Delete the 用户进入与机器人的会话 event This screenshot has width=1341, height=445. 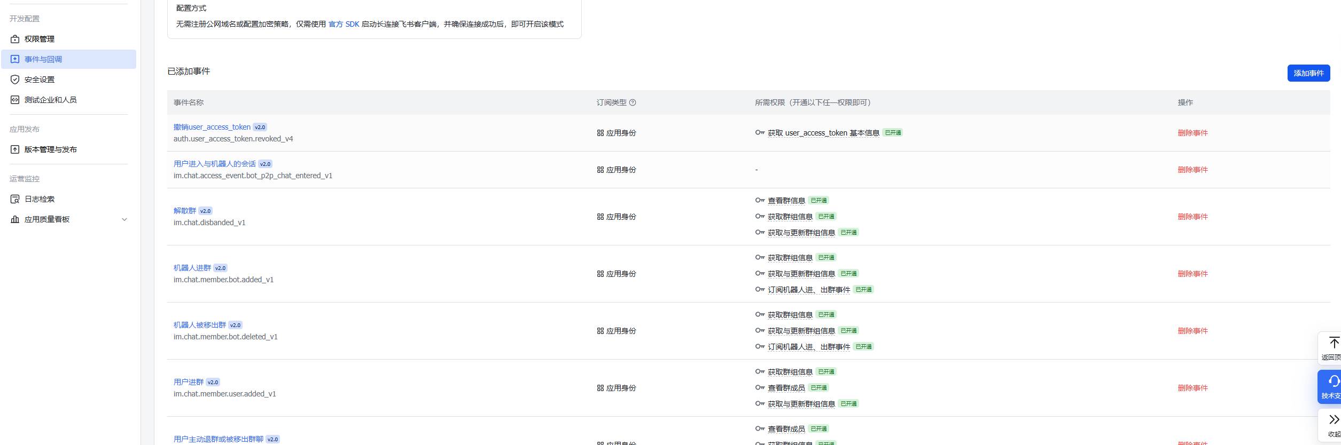click(1192, 170)
